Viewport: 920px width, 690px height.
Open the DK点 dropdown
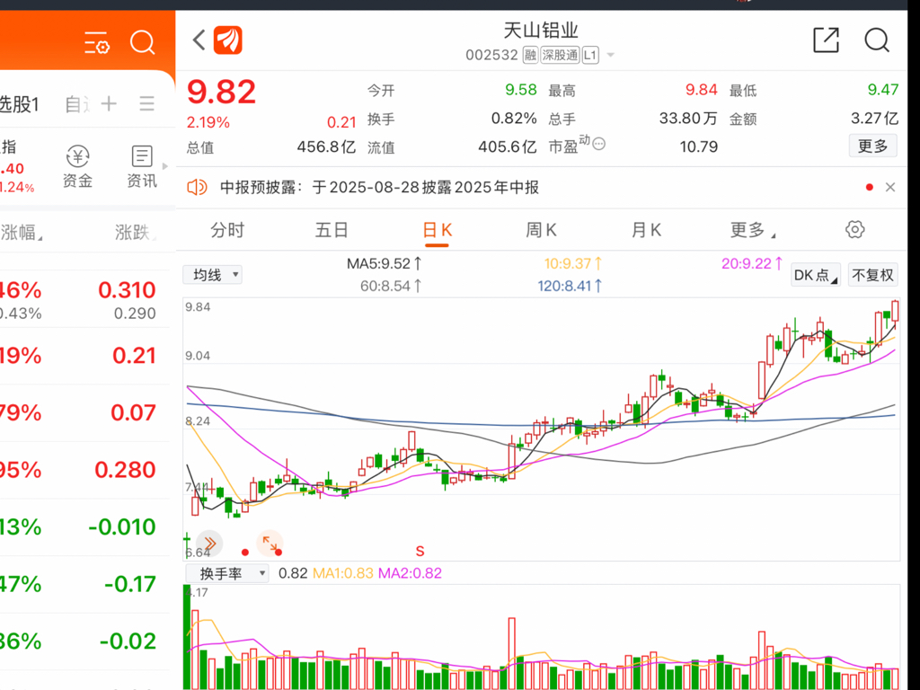(816, 275)
